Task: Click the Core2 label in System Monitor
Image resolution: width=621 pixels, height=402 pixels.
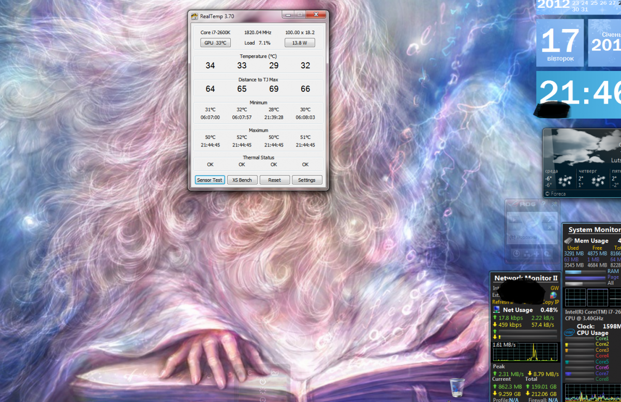Action: pos(602,344)
